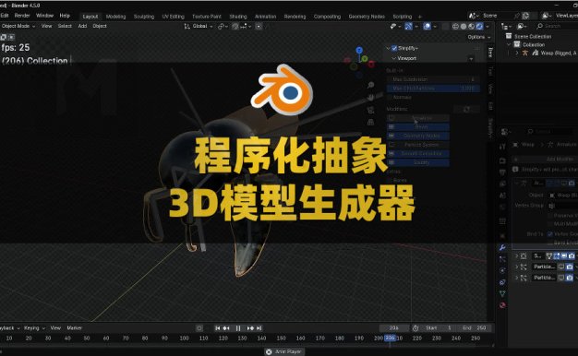Switch to rendered viewport shading
The image size is (578, 356).
point(479,26)
